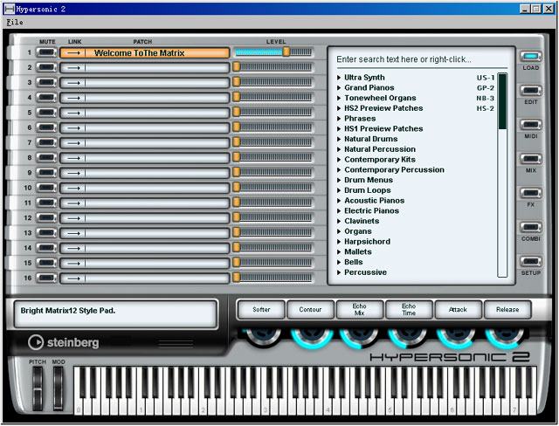Image resolution: width=559 pixels, height=426 pixels.
Task: Click the Echo Mix label button
Action: coord(360,310)
